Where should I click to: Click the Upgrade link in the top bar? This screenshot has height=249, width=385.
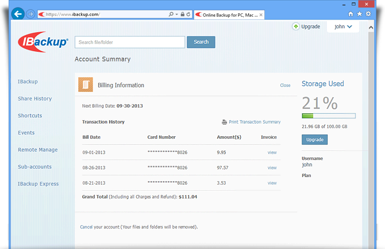pos(311,26)
